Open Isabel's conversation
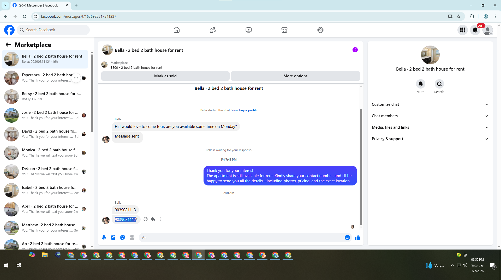 [x=45, y=190]
